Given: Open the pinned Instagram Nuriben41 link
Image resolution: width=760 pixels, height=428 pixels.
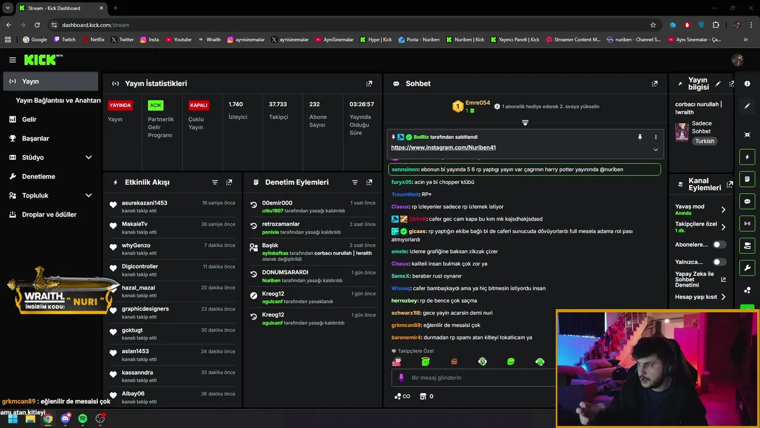Looking at the screenshot, I should [443, 147].
